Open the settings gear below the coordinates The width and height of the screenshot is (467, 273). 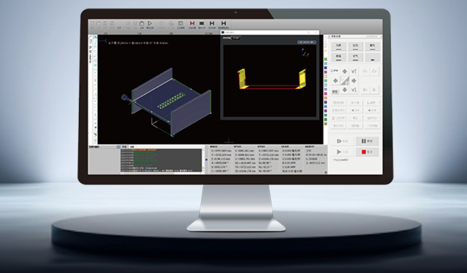[x=325, y=172]
